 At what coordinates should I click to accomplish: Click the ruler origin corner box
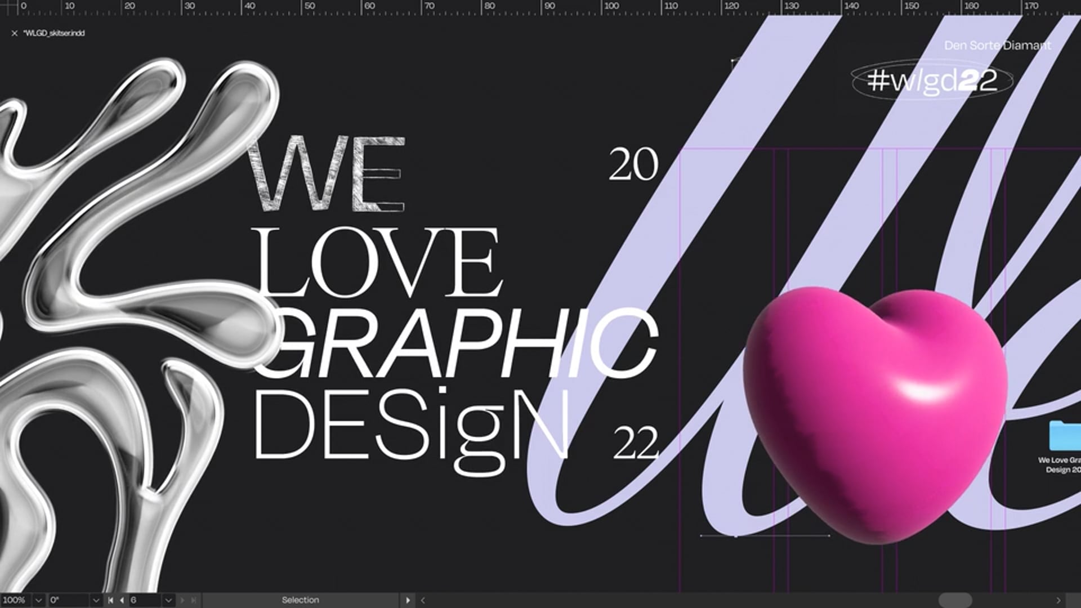8,7
